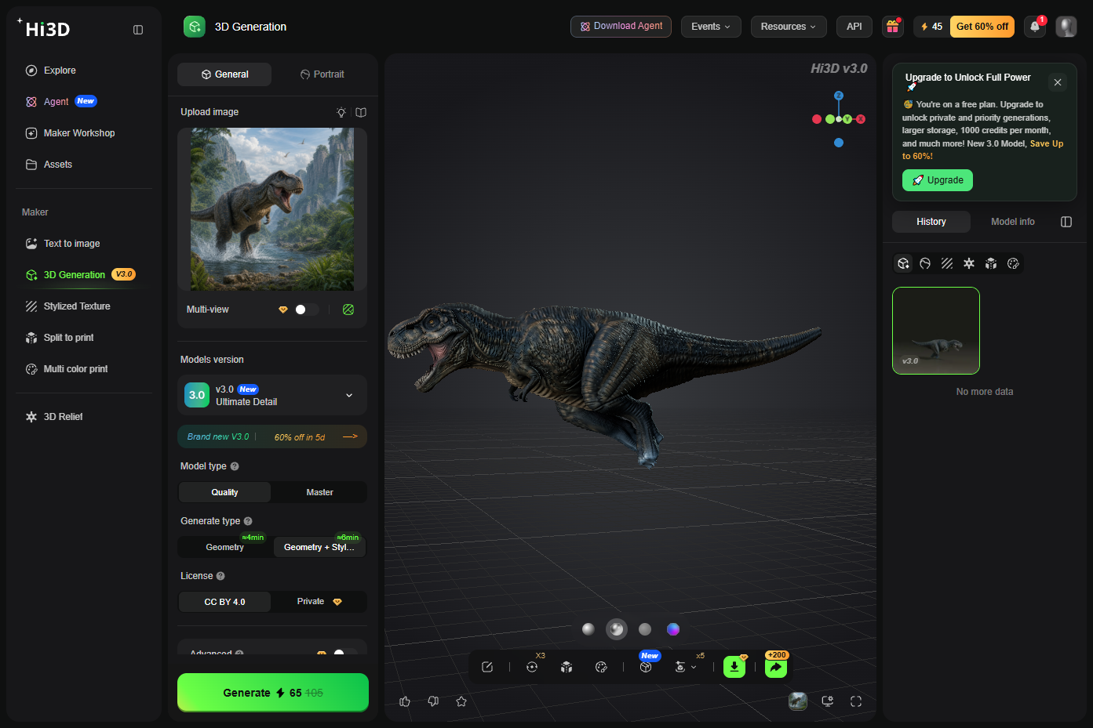Click the X3 regenerate icon
The image size is (1093, 728).
click(532, 667)
